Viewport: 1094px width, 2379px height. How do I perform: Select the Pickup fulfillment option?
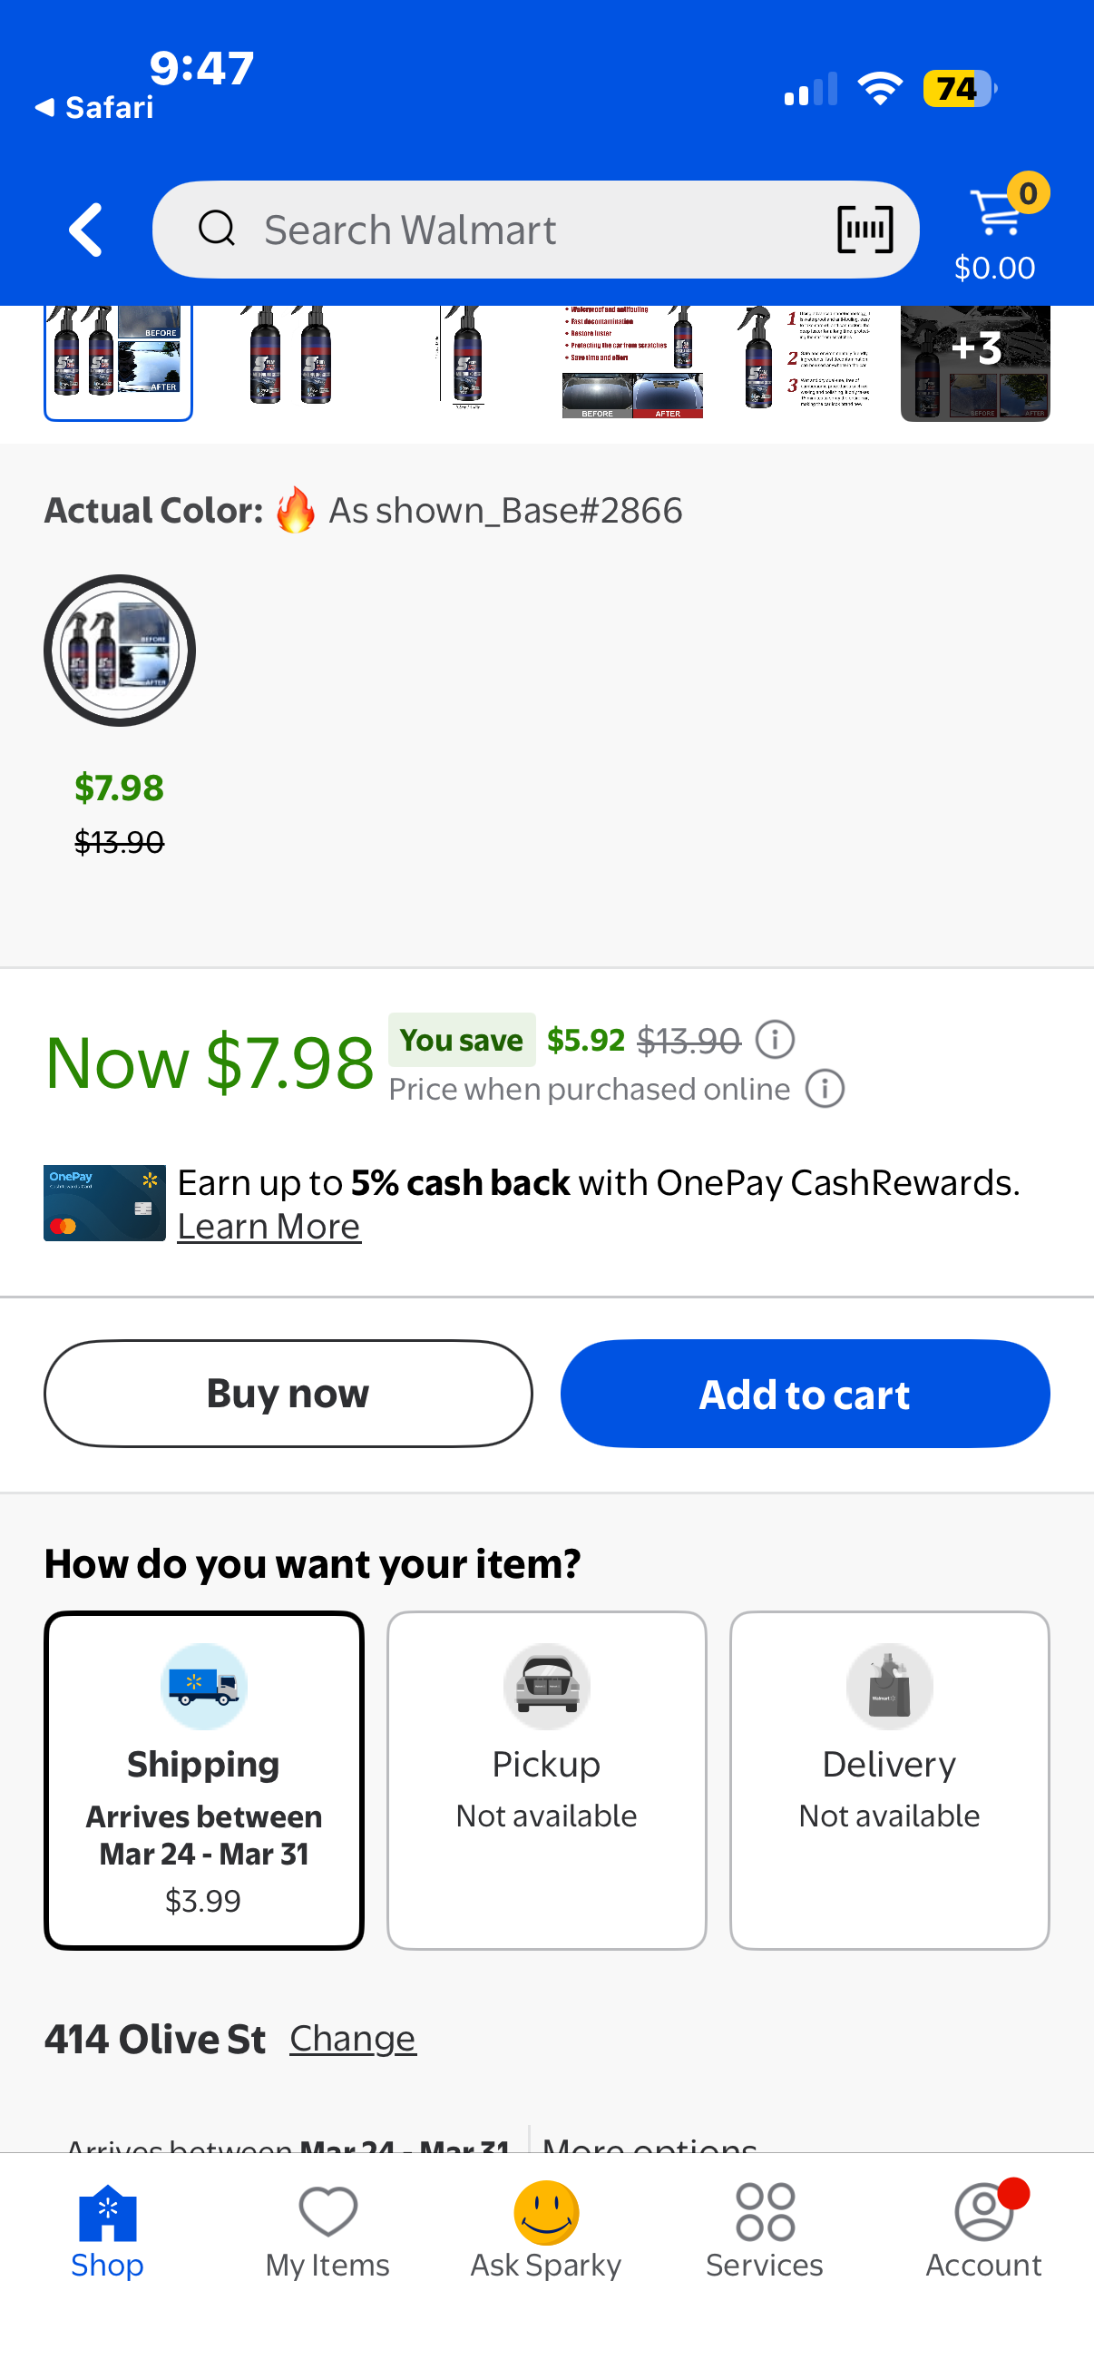(546, 1779)
